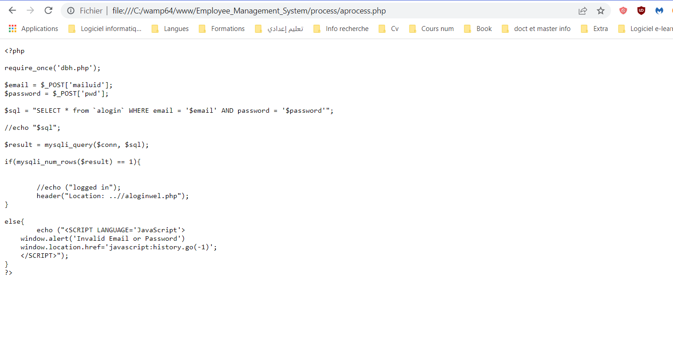Viewport: 673px width, 353px height.
Task: Click the echo SCRIPT LANGUAGE='JavaScript' line
Action: point(111,230)
